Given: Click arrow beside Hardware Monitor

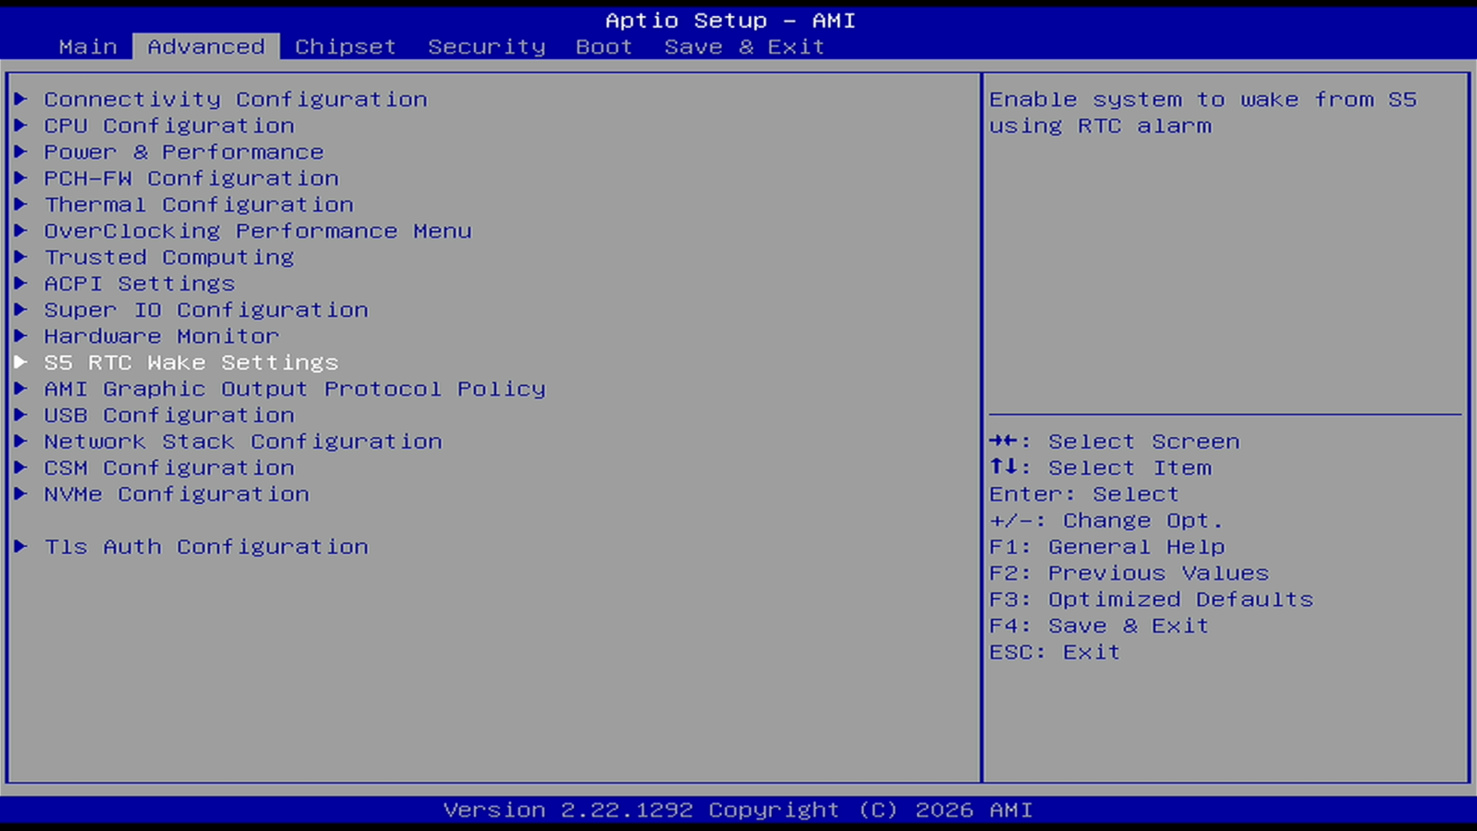Looking at the screenshot, I should pos(21,336).
